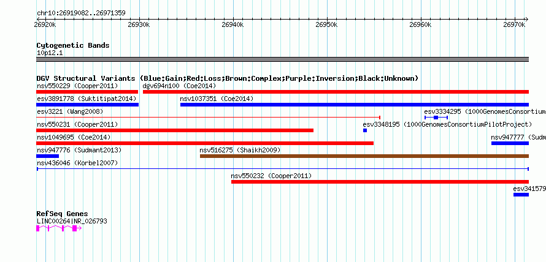Click the nsv436046 thin blue line
546x262 pixels.
point(283,169)
